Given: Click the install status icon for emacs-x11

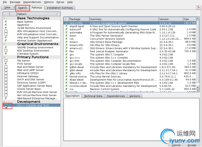Looking at the screenshot, I should (66, 48).
